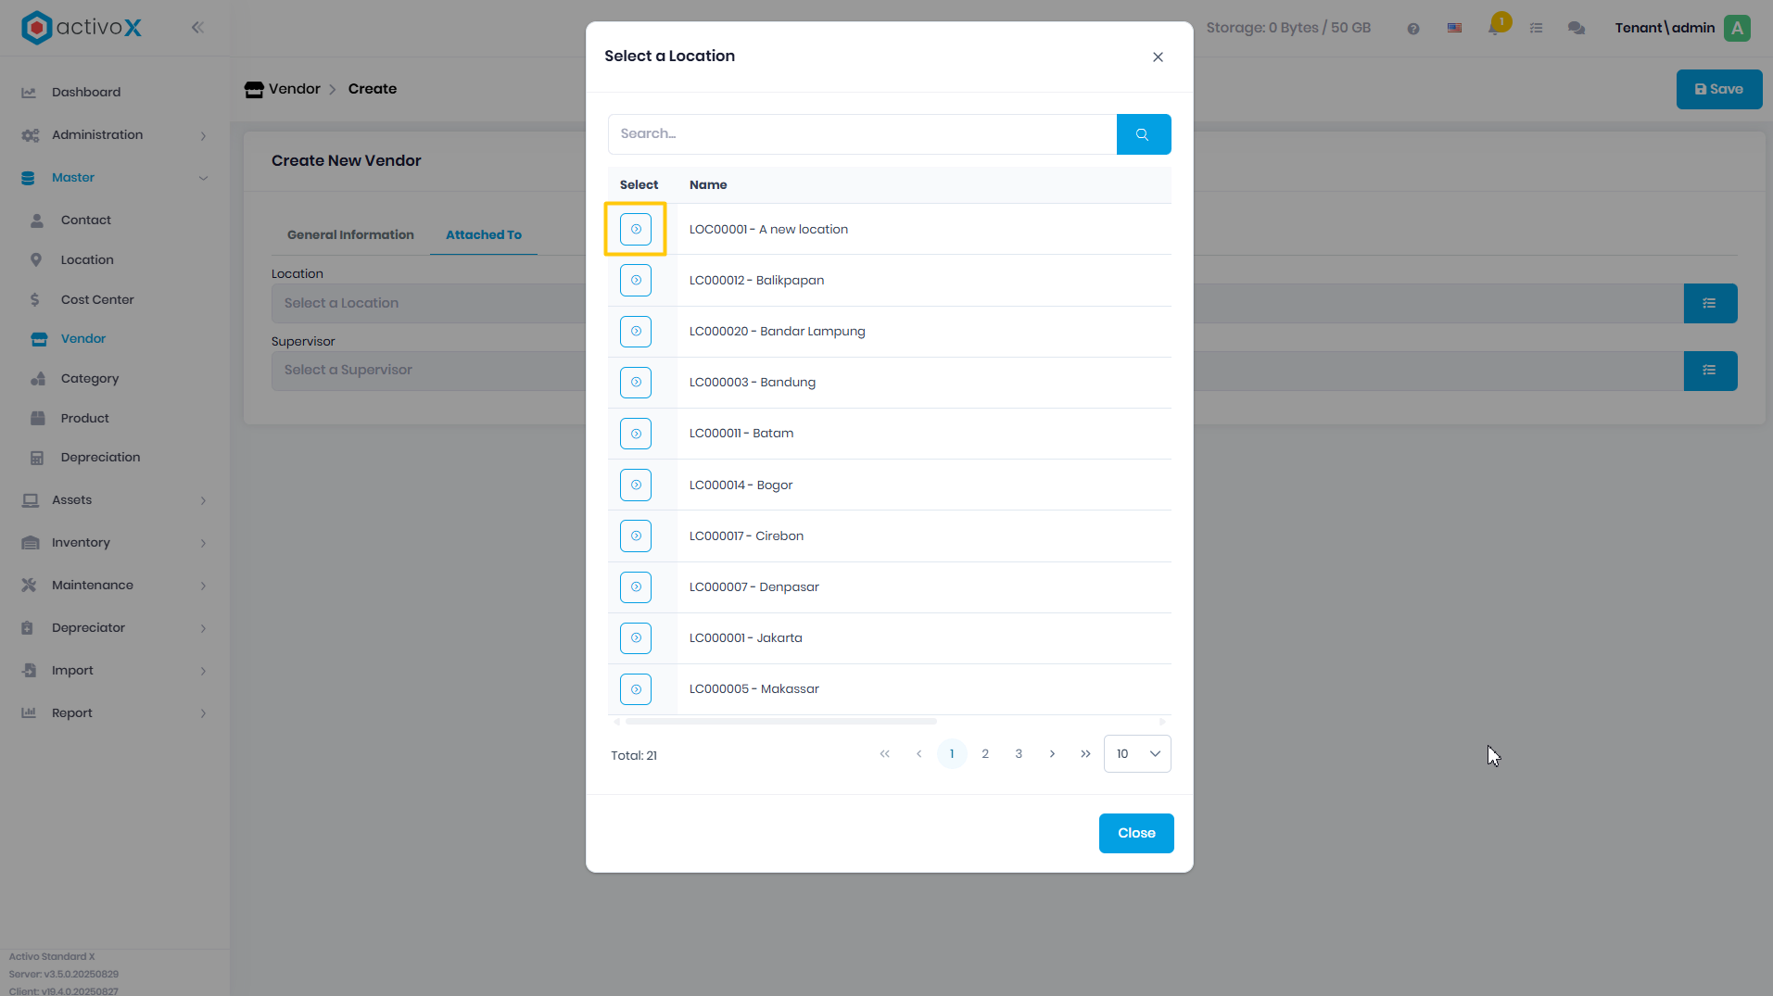Click the Close button in dialog
This screenshot has width=1773, height=996.
(1136, 833)
